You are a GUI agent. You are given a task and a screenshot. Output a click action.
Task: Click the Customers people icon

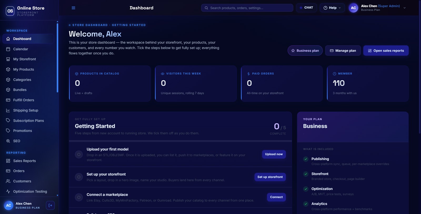[x=8, y=181]
